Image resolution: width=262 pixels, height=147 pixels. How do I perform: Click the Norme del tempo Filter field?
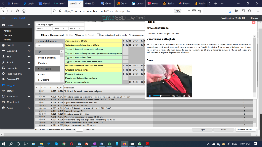point(49,45)
